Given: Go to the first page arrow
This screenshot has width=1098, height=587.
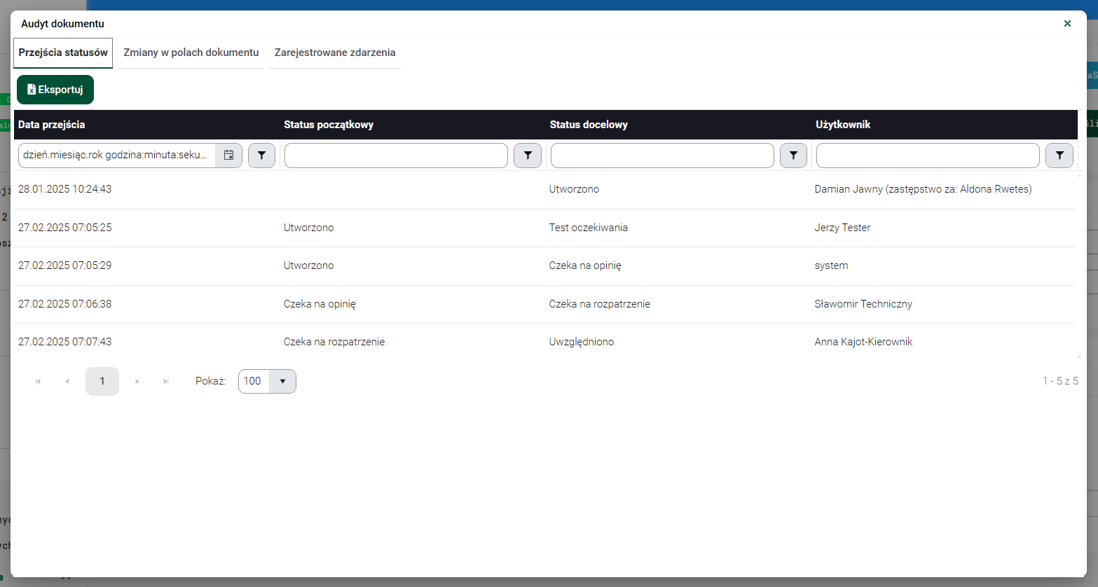Looking at the screenshot, I should 38,381.
